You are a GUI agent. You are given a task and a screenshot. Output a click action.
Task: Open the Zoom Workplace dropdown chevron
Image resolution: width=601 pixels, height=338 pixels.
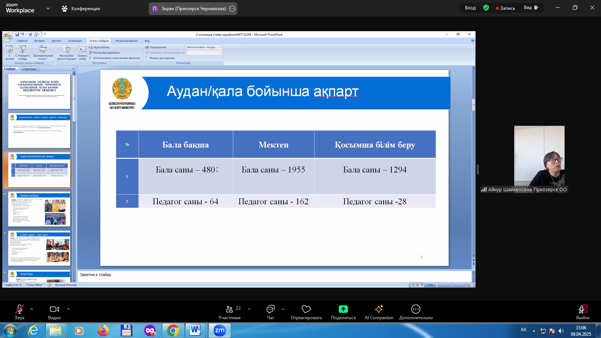pos(48,8)
